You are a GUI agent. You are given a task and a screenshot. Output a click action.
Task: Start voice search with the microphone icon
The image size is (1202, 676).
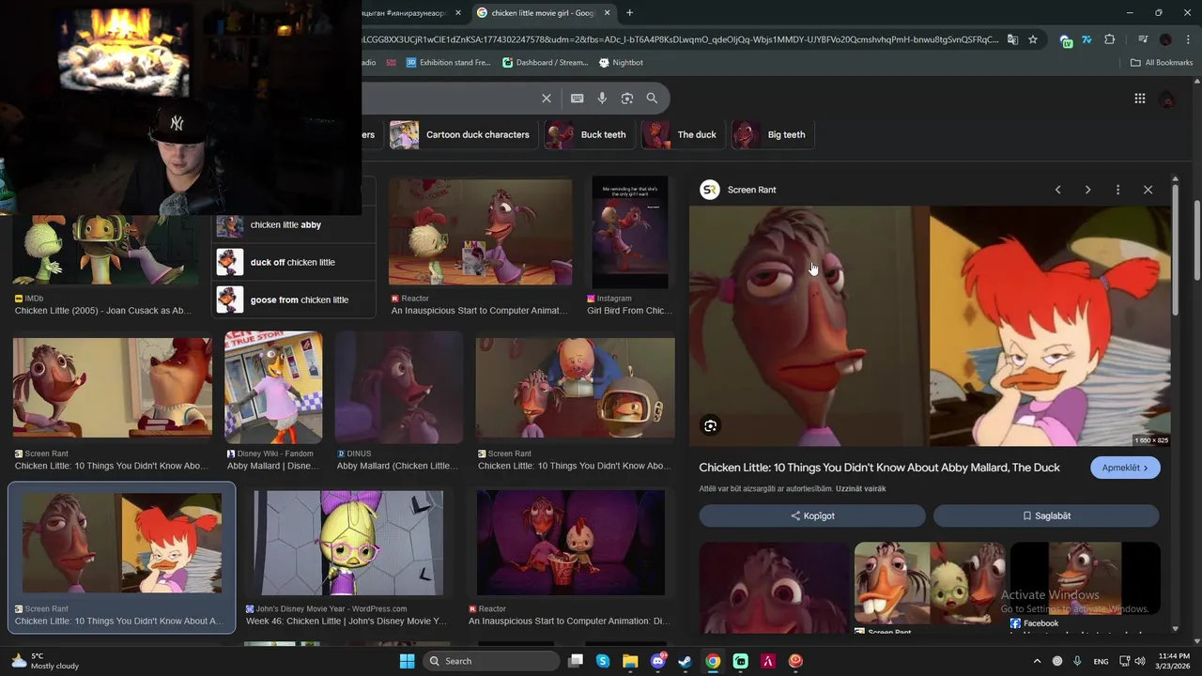(x=602, y=98)
